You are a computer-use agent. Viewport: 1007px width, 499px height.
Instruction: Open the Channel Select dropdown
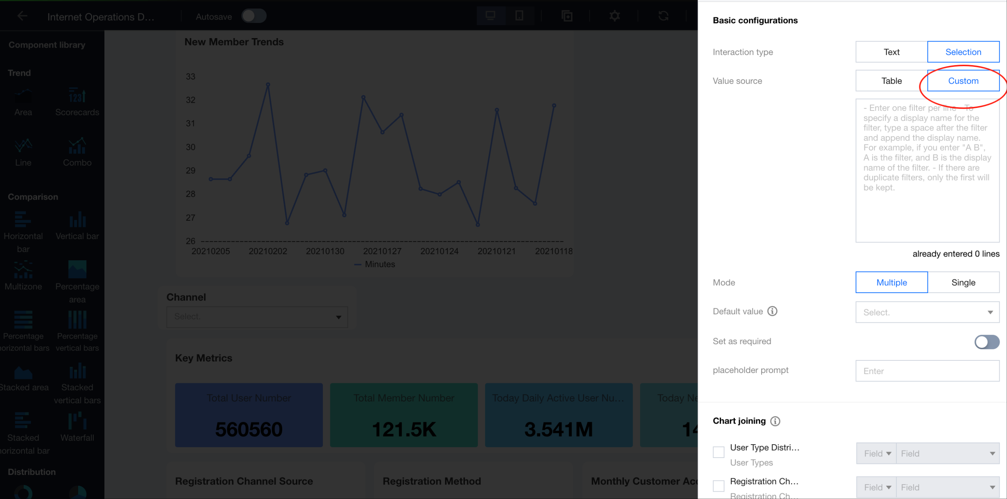[x=257, y=317]
